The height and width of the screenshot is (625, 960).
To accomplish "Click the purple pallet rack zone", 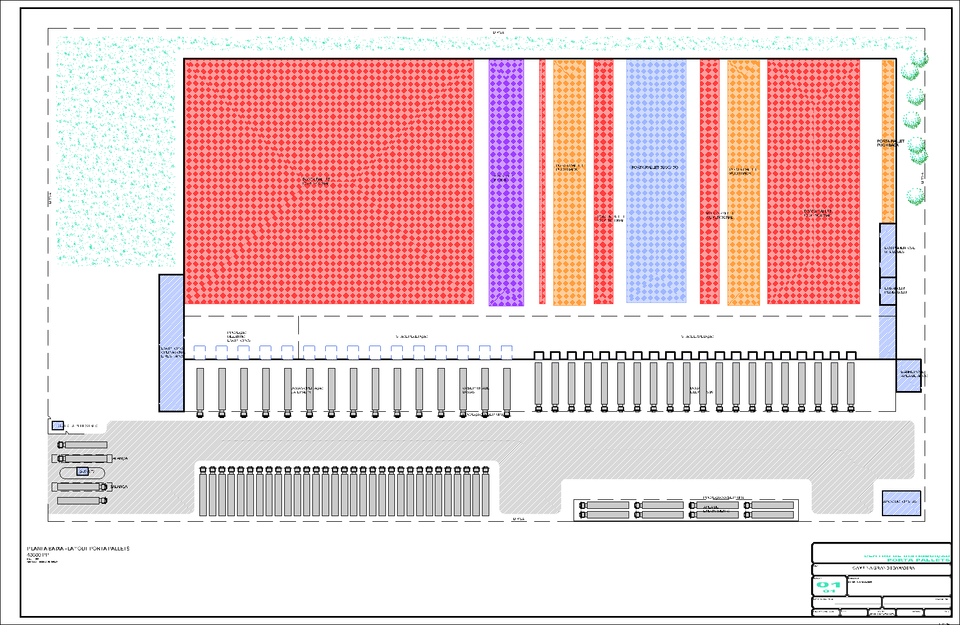I will [x=506, y=182].
